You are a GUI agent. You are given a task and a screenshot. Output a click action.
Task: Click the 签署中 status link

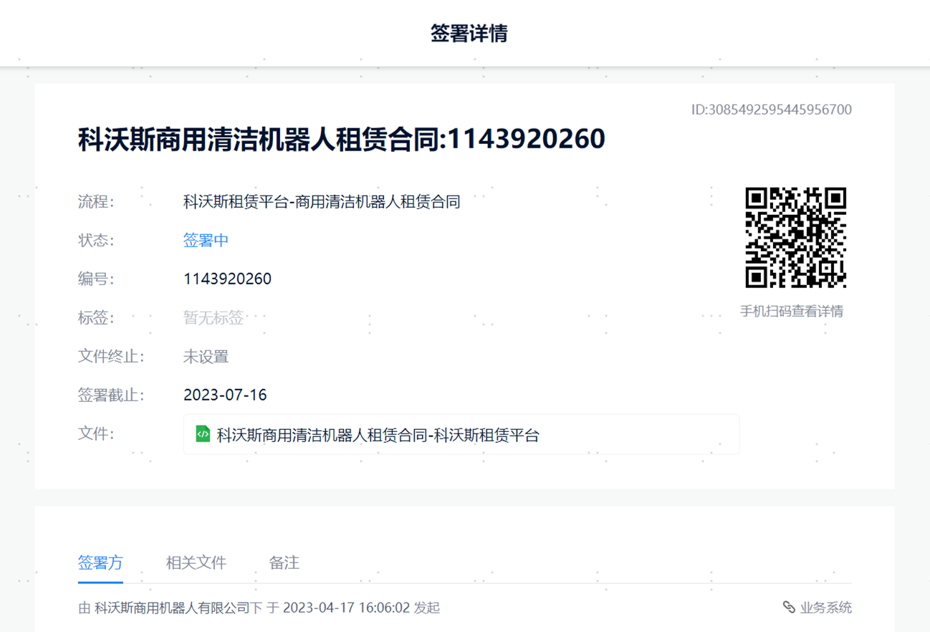pyautogui.click(x=206, y=240)
